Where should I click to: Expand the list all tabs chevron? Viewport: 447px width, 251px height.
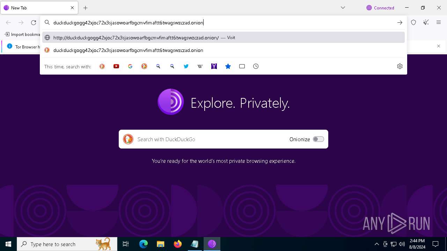pyautogui.click(x=343, y=8)
